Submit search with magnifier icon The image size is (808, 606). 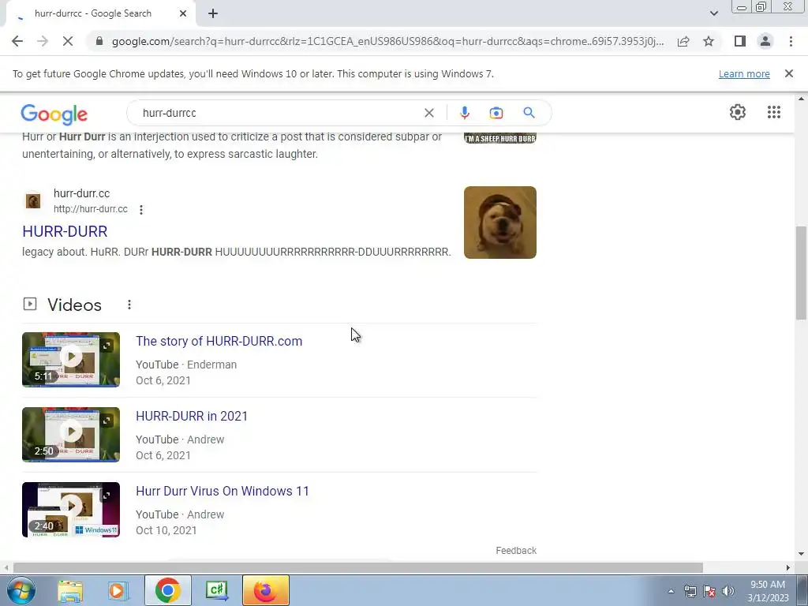tap(529, 113)
